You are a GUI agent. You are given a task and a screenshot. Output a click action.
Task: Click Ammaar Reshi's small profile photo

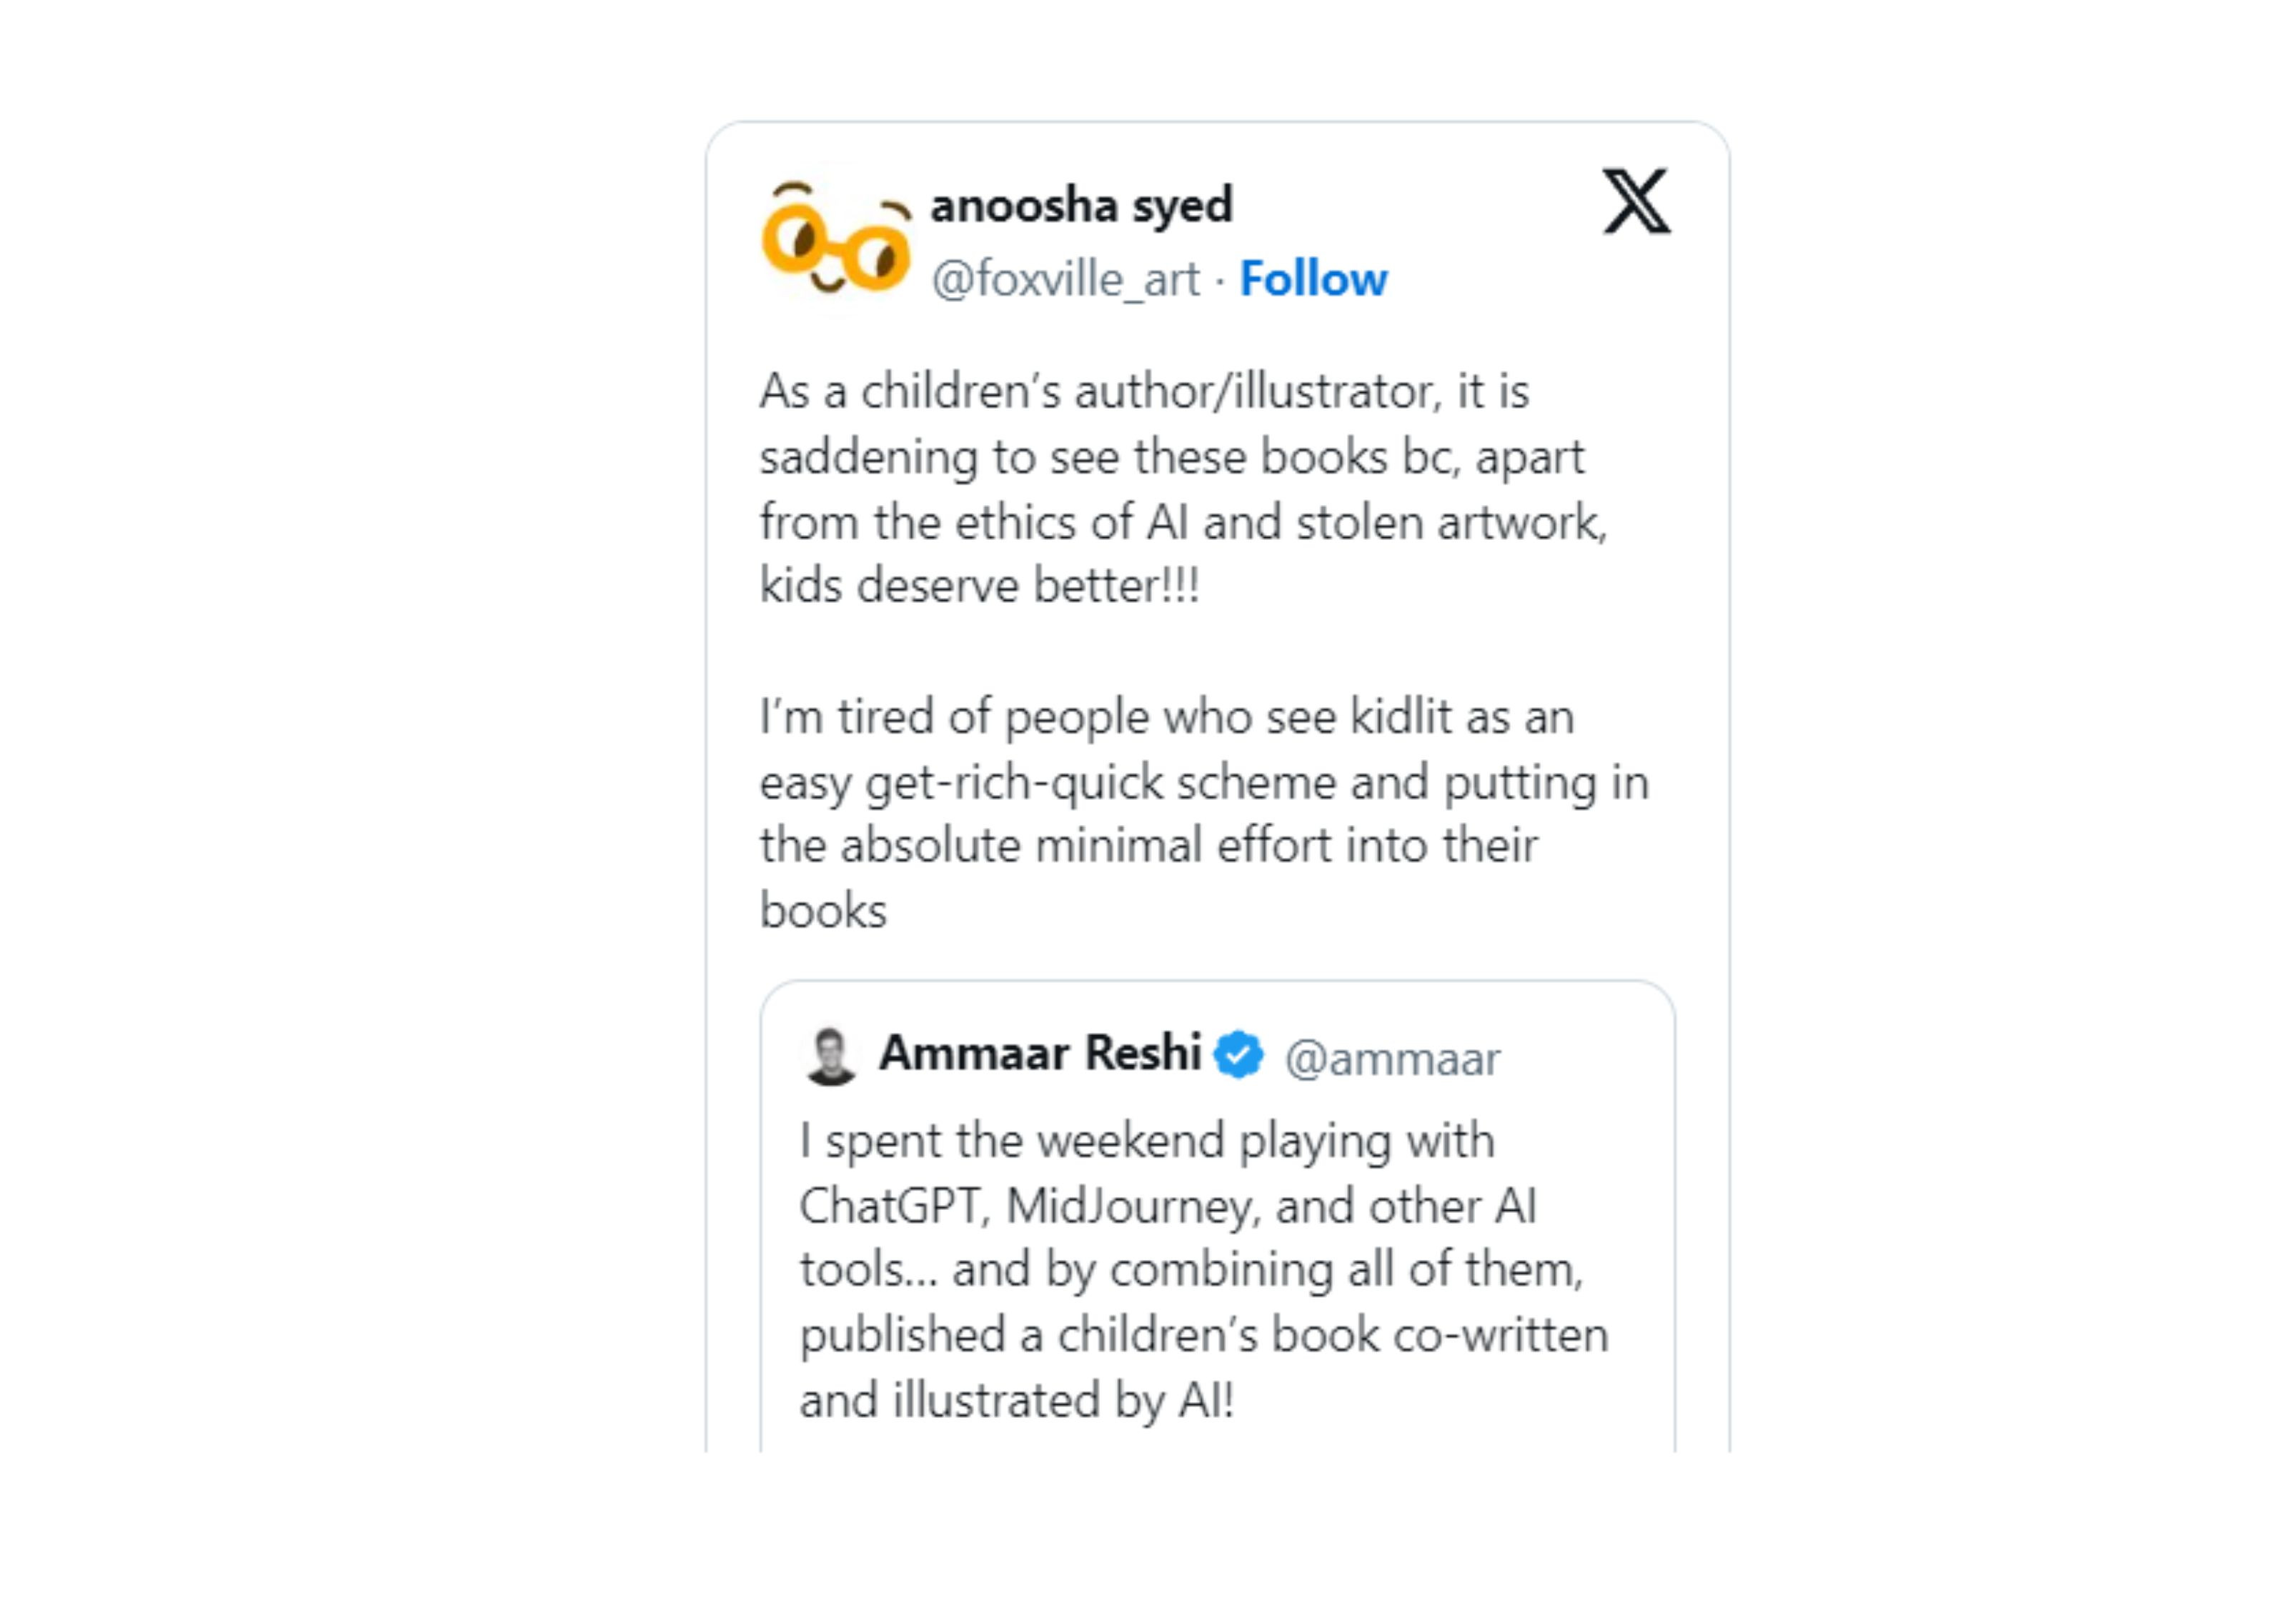pos(830,1055)
